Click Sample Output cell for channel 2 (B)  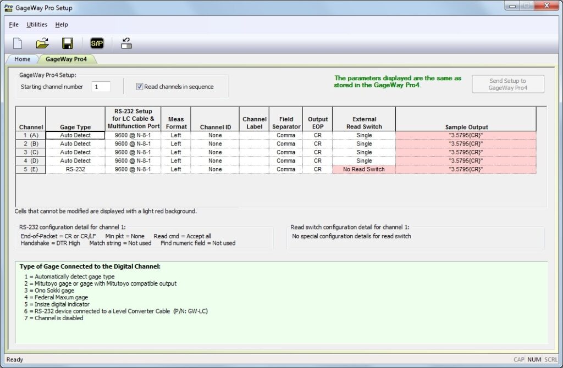466,144
